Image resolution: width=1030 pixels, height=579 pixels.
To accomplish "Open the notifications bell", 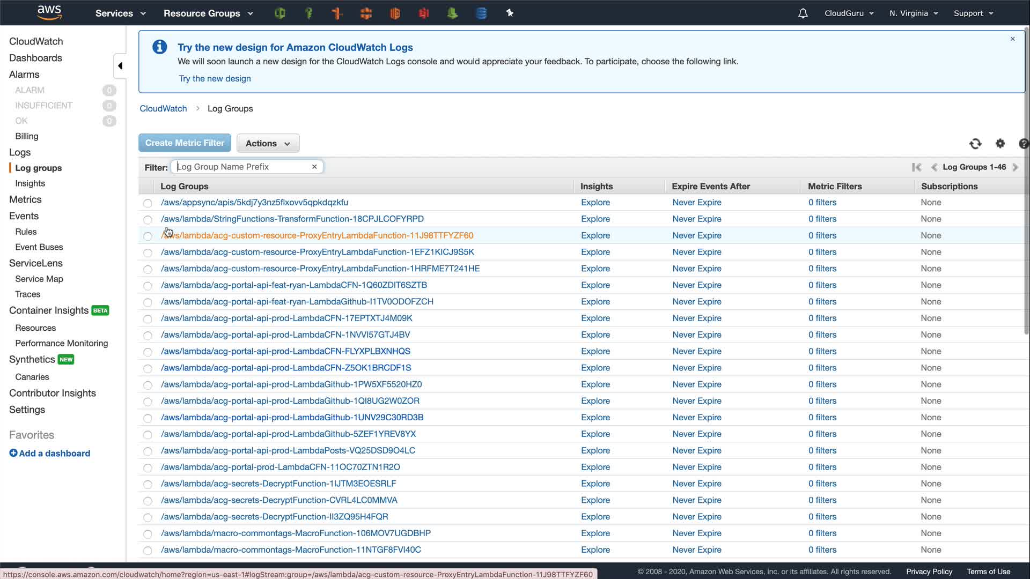I will (803, 13).
